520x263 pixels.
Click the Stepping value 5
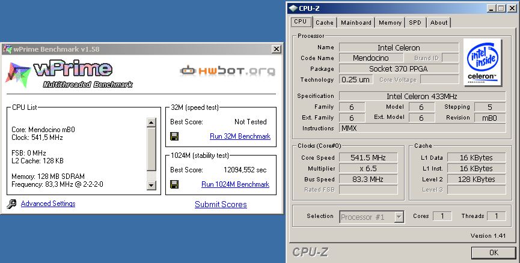point(490,107)
